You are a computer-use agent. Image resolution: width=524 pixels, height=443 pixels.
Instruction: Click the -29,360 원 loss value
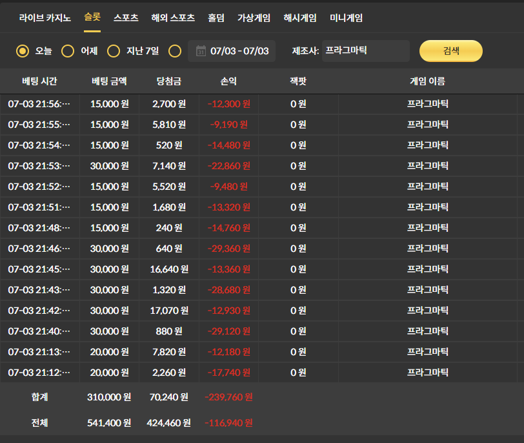pyautogui.click(x=229, y=249)
